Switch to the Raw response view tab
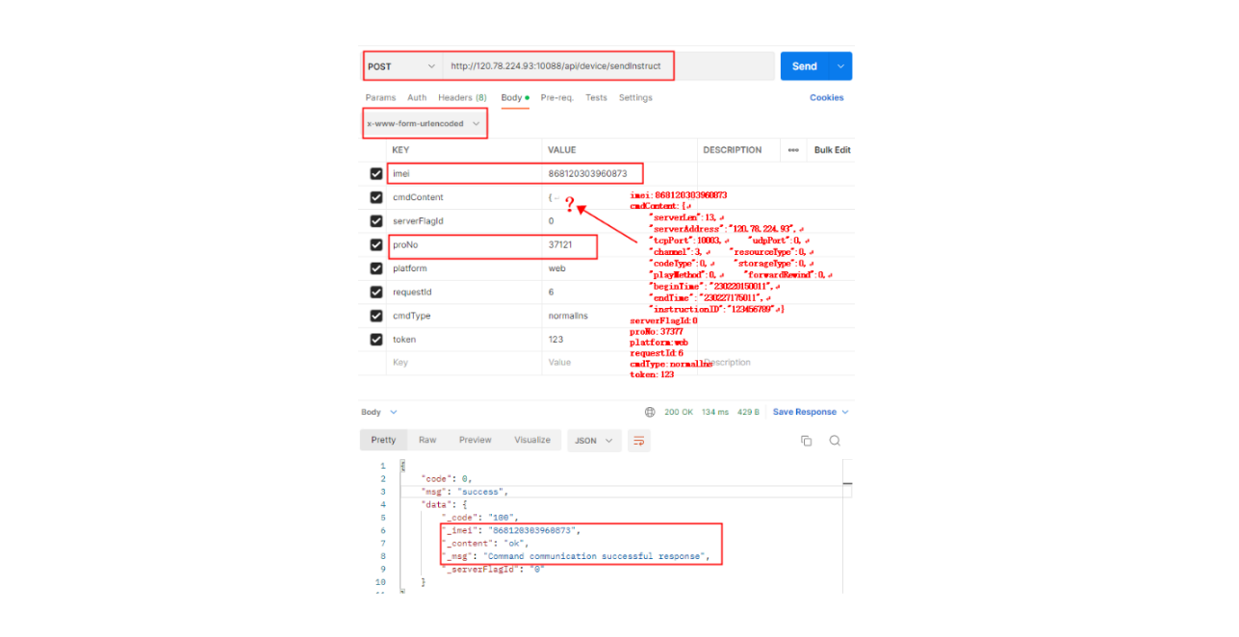The image size is (1239, 637). [426, 440]
